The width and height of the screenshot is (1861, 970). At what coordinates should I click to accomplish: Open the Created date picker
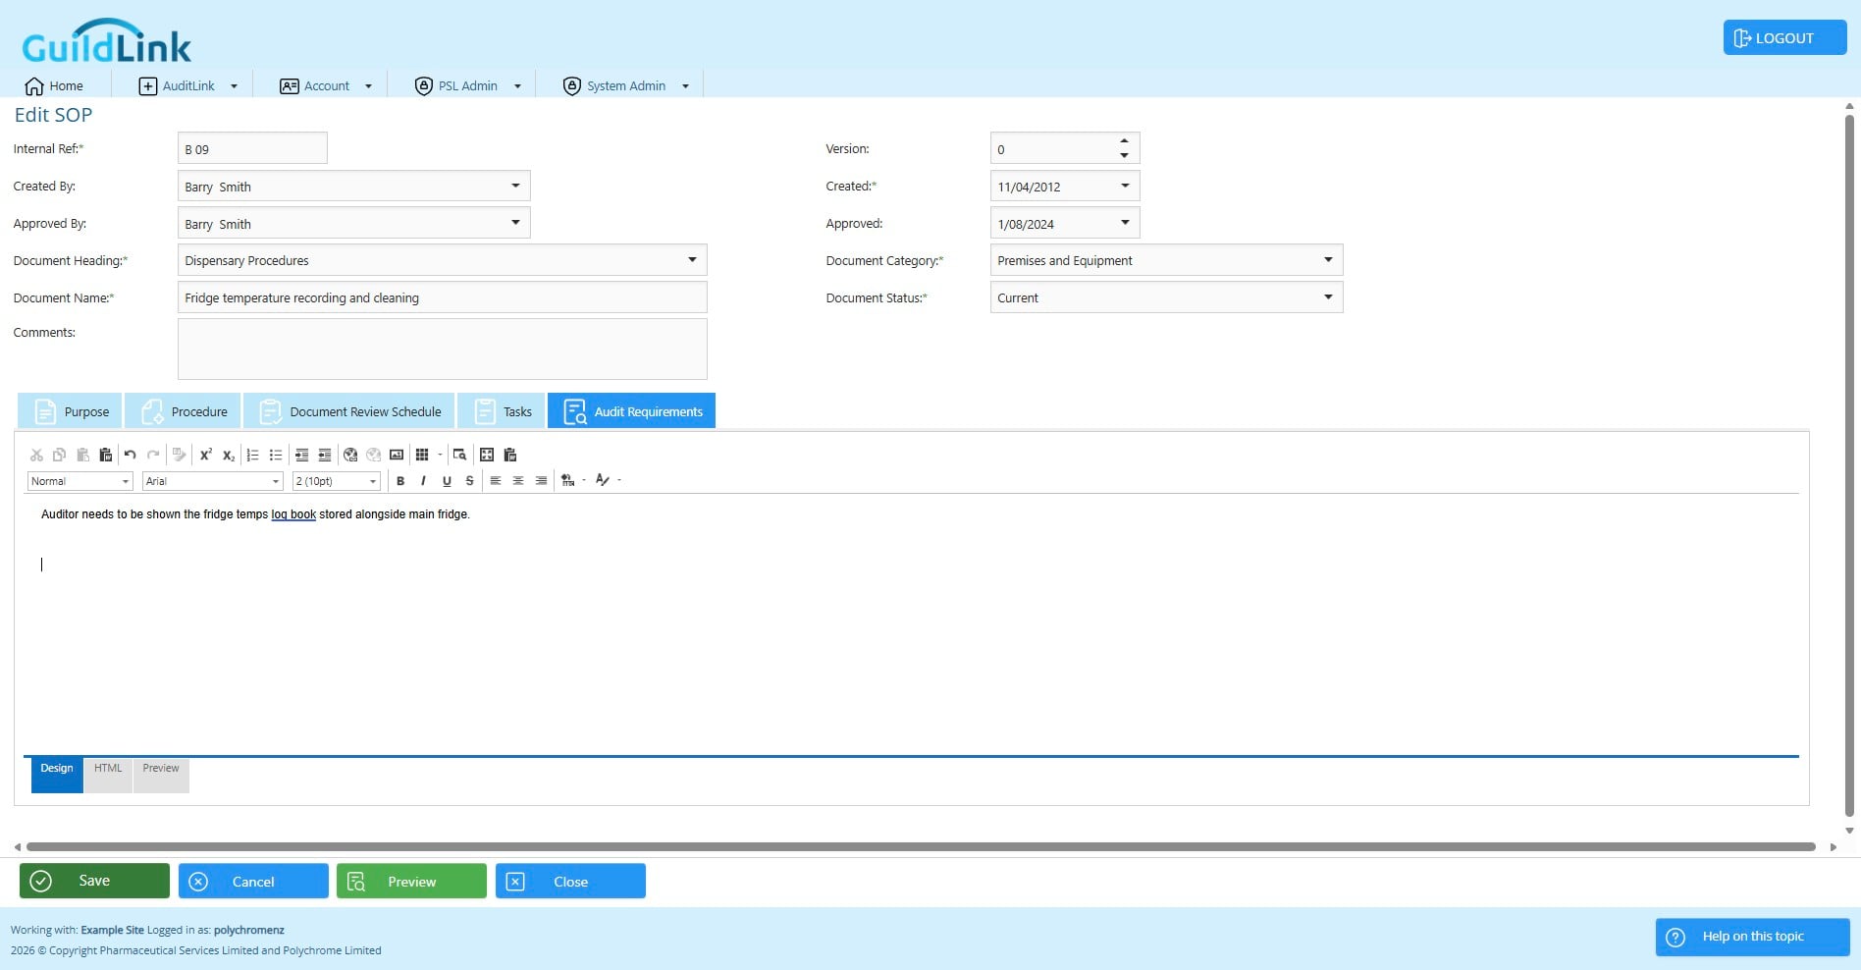pyautogui.click(x=1125, y=186)
